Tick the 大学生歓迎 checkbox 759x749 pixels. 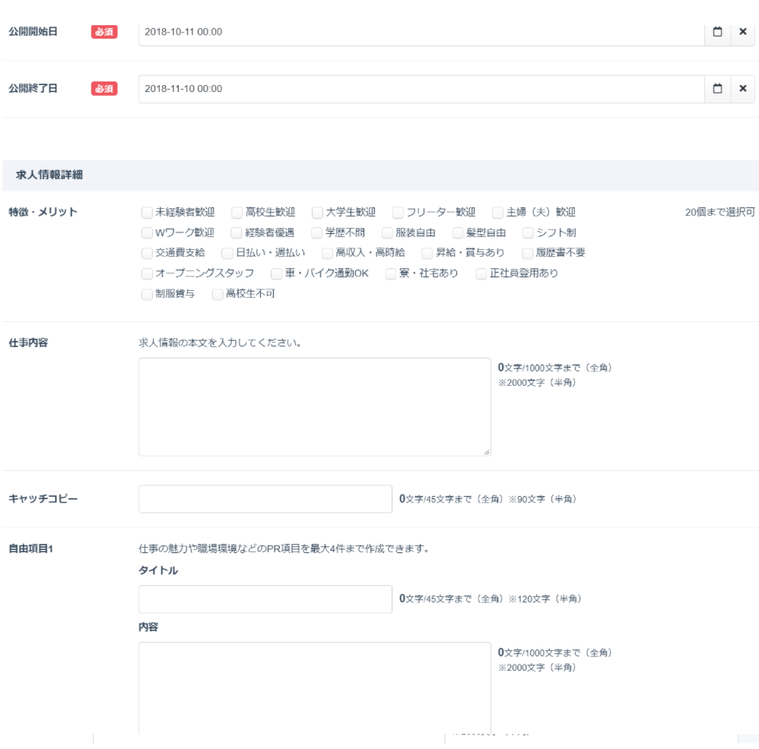(x=318, y=213)
